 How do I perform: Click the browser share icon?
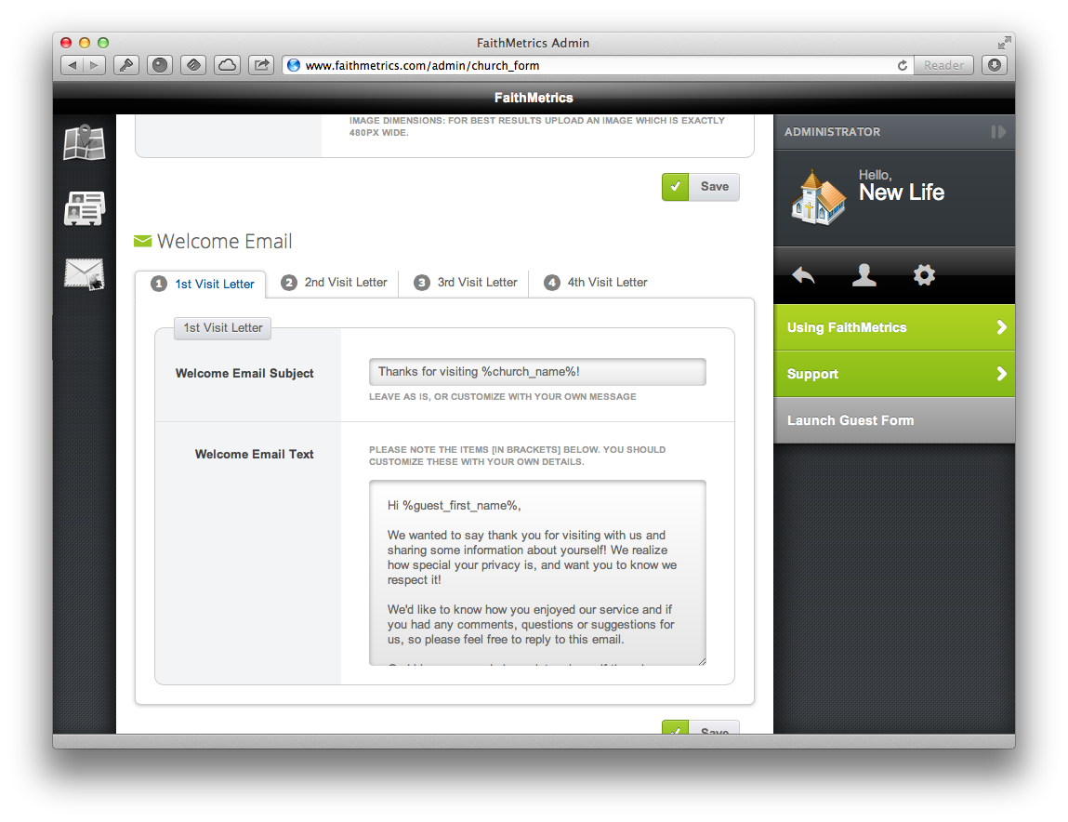[261, 65]
